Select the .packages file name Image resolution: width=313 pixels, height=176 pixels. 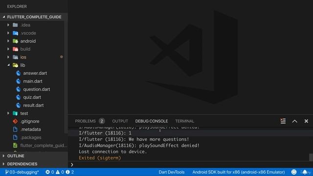tap(31, 137)
